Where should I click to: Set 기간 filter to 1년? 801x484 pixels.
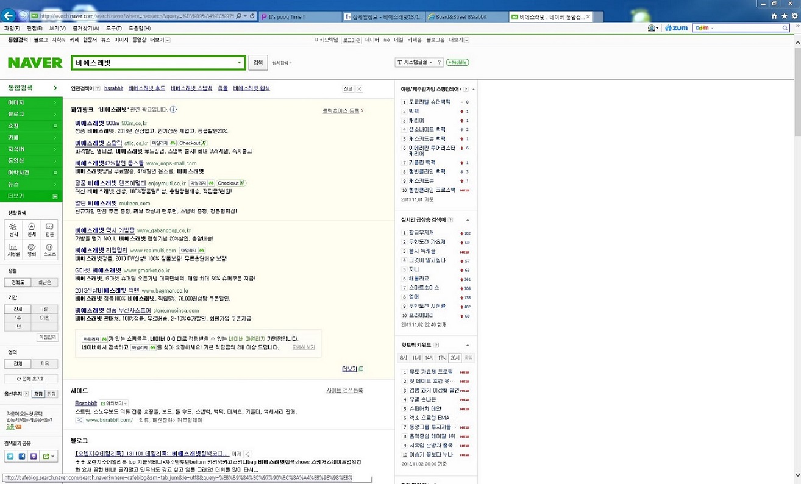(18, 327)
